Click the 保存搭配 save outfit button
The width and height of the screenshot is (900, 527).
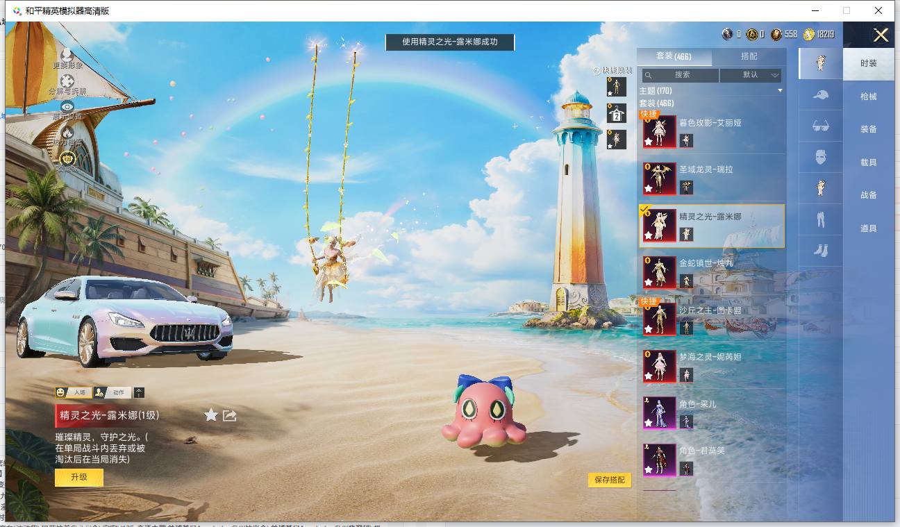(610, 480)
